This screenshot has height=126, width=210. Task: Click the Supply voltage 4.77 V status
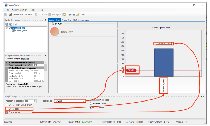click(x=159, y=122)
